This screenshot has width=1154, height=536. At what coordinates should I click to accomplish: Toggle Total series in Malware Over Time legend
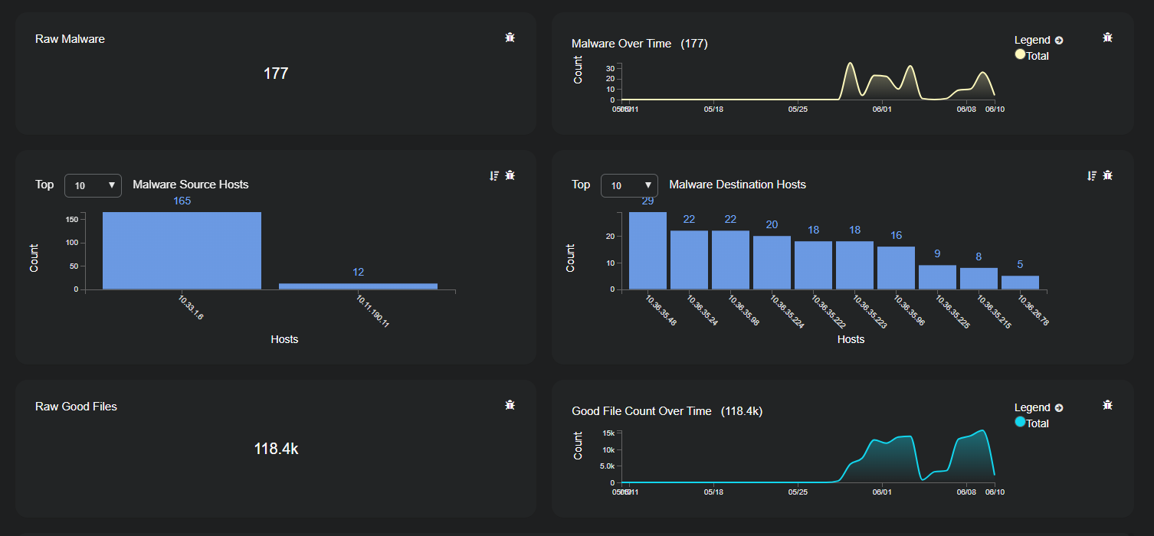click(x=1038, y=56)
